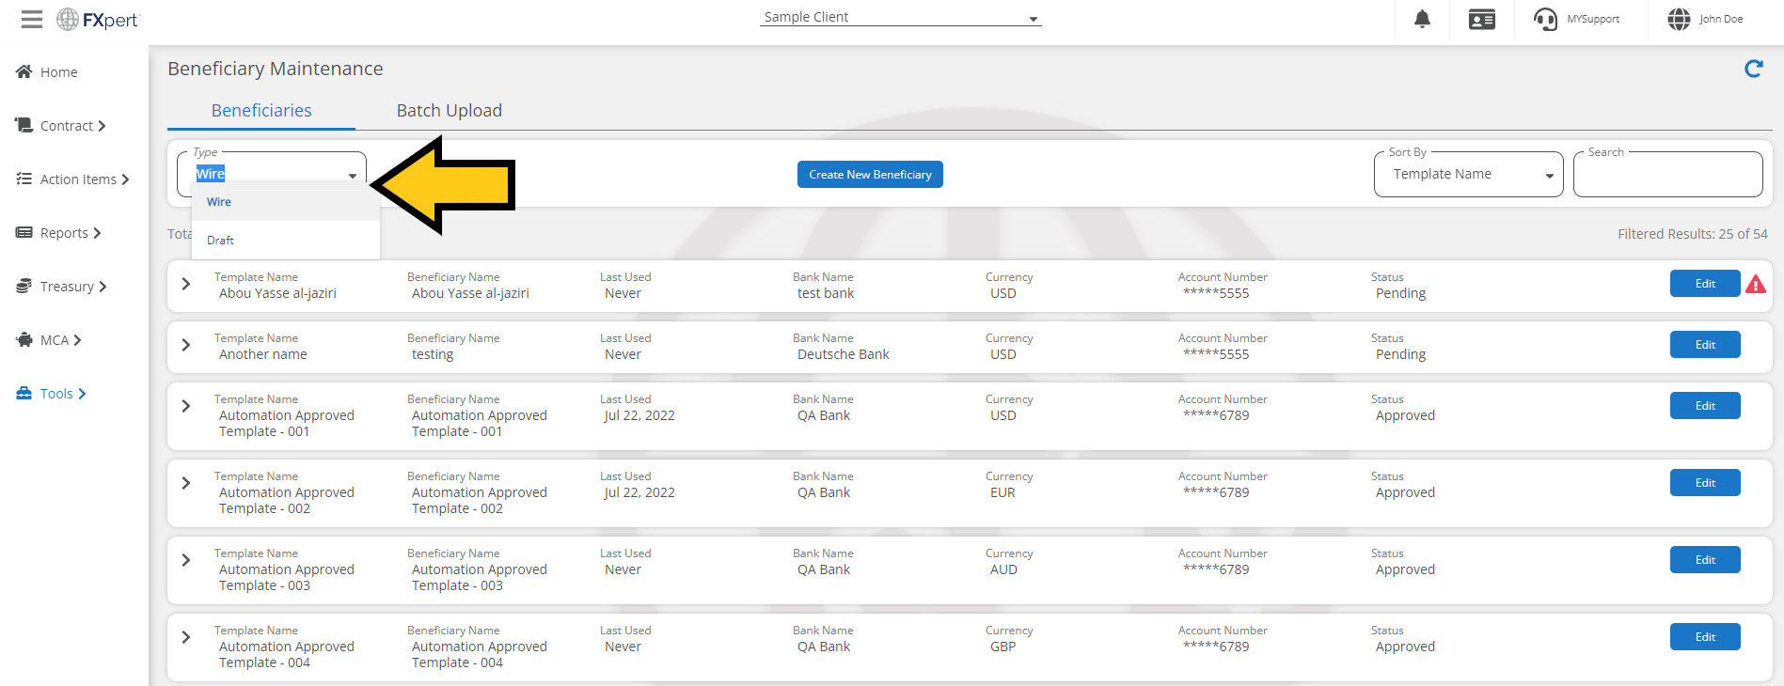Viewport: 1784px width, 686px height.
Task: Click the test bank cell
Action: tap(826, 293)
